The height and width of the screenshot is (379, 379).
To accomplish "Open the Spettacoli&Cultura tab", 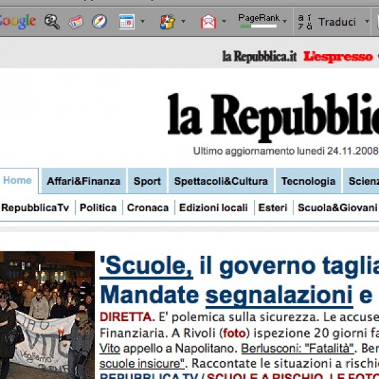I will (221, 181).
